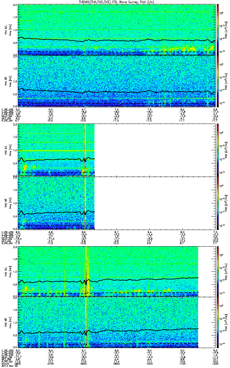Click the 'hhmm' axis label
This screenshot has width=230, height=368.
(x=5, y=363)
